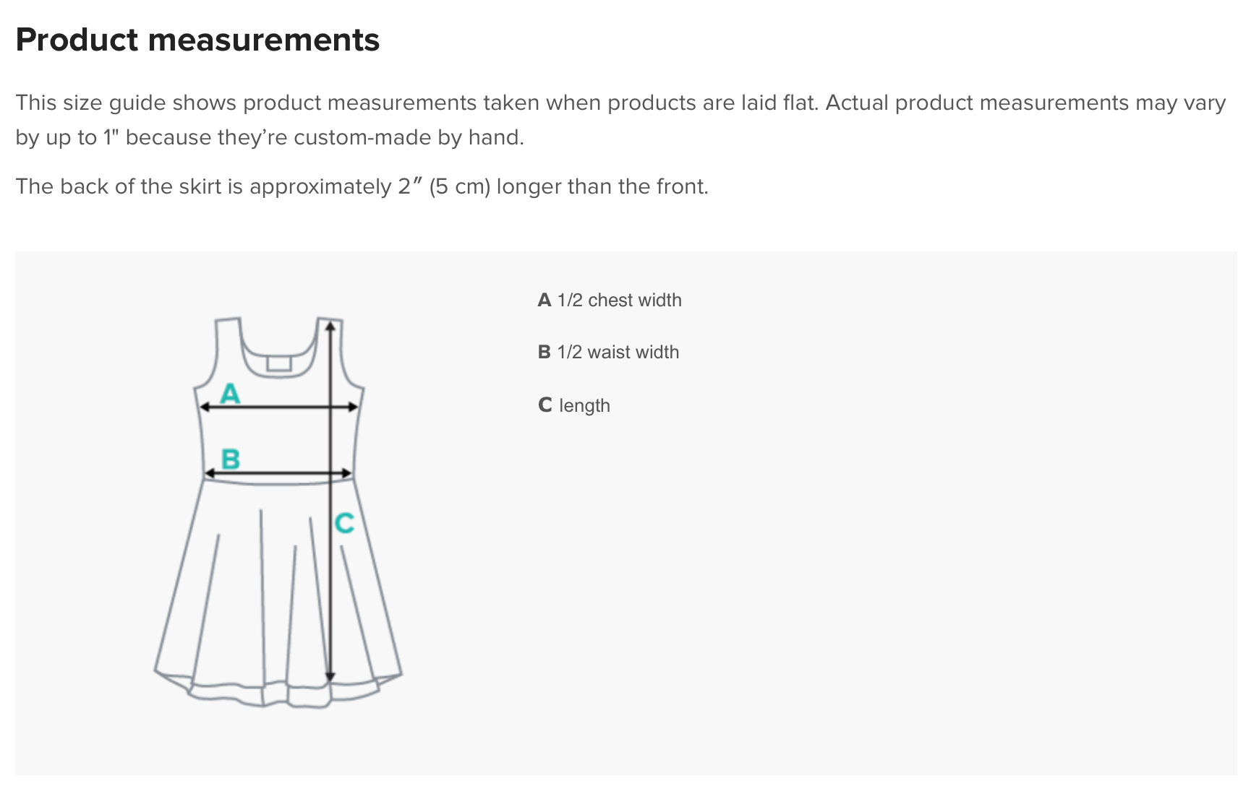Click the neck label tag on the dress
Screen dimensions: 1251x799
pyautogui.click(x=279, y=363)
